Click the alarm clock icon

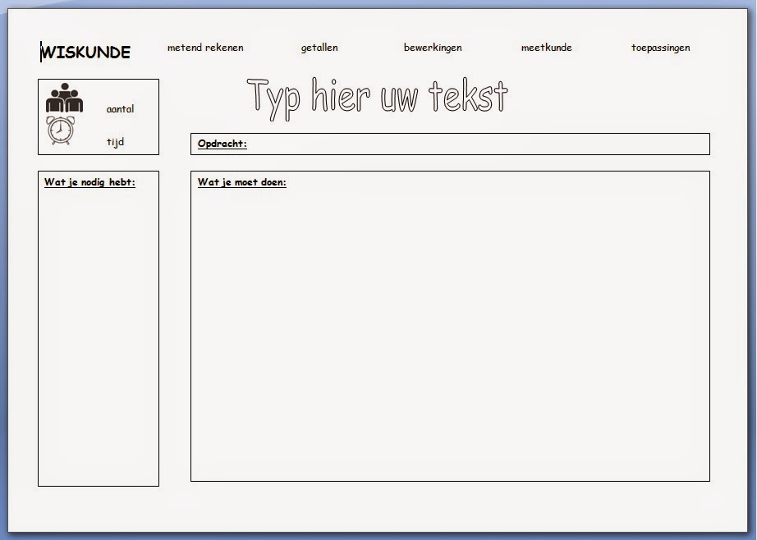coord(61,130)
